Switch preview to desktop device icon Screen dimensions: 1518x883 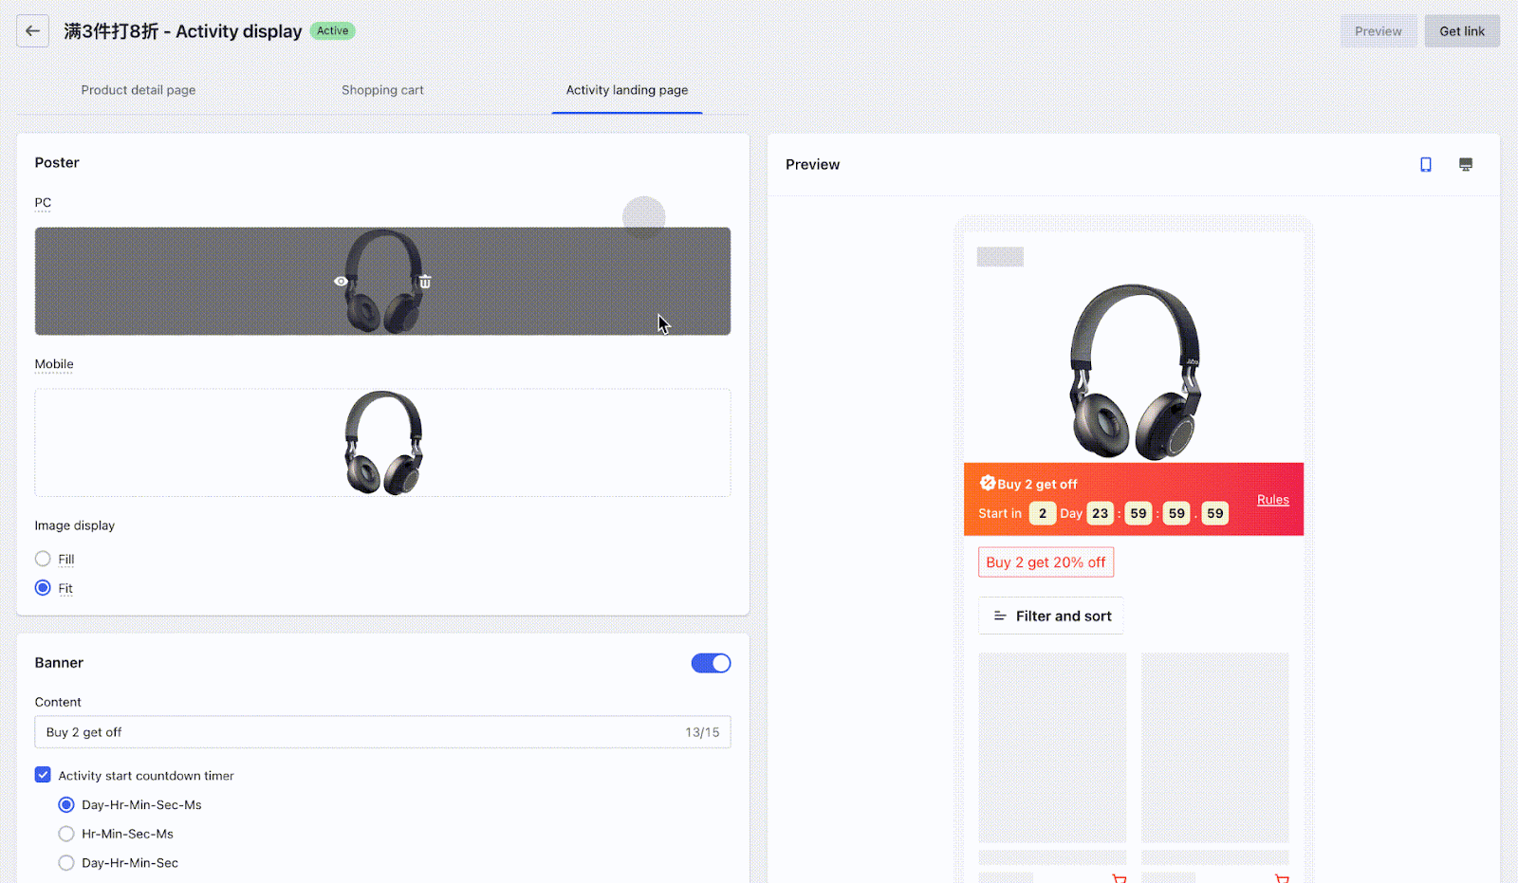[x=1465, y=165]
